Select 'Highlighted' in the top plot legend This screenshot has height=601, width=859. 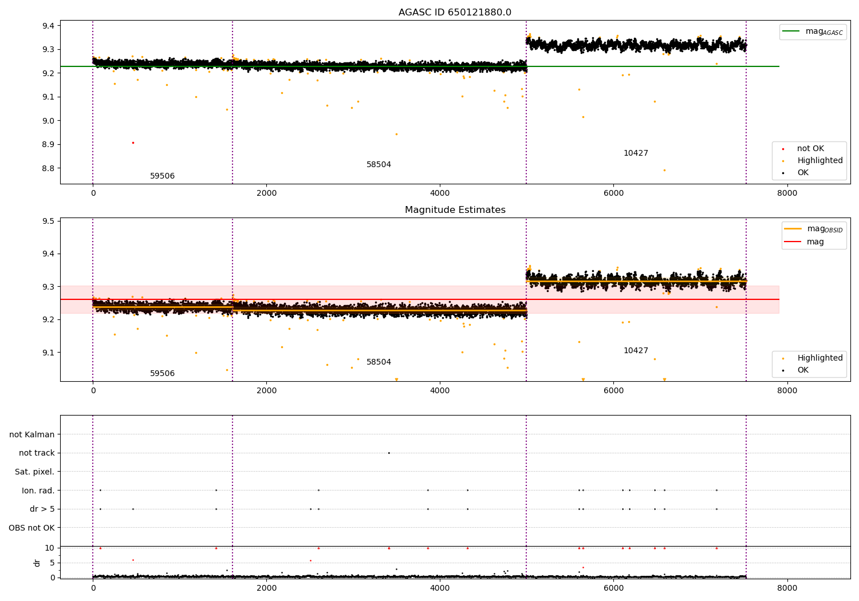[819, 161]
